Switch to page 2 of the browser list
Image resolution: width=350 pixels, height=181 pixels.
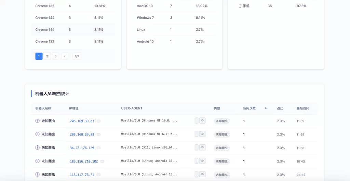[x=47, y=56]
